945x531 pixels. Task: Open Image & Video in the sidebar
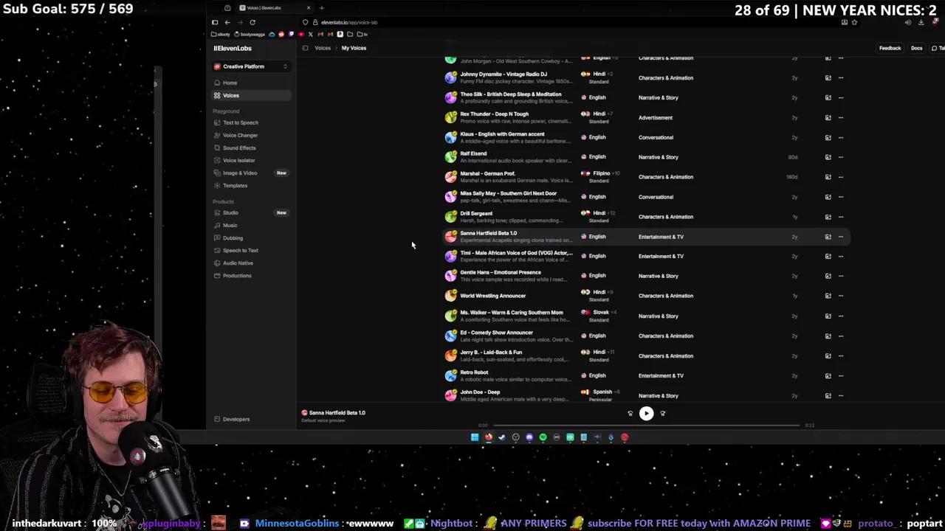click(x=240, y=173)
